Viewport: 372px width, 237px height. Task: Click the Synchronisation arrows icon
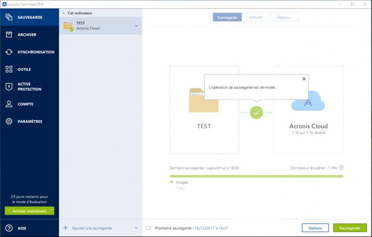click(9, 52)
